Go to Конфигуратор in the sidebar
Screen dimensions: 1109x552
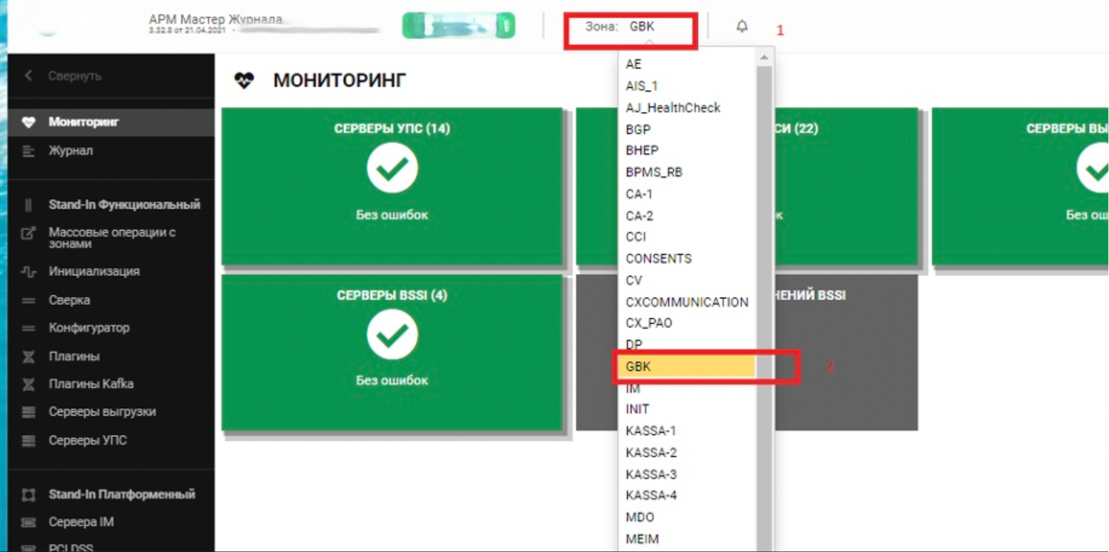click(89, 328)
